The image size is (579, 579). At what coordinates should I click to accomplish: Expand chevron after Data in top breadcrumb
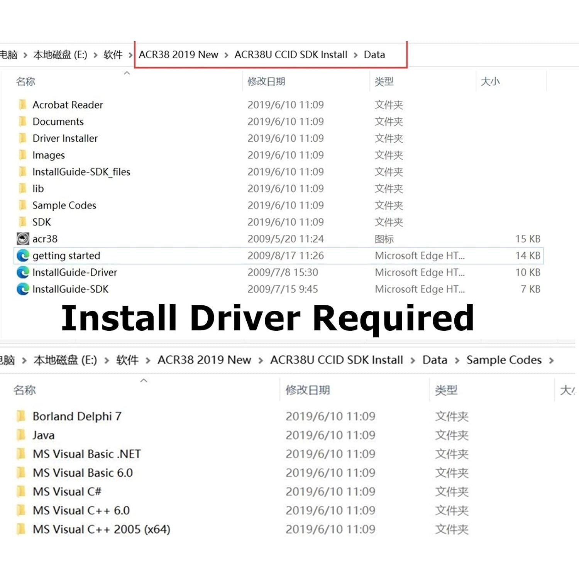point(457,361)
